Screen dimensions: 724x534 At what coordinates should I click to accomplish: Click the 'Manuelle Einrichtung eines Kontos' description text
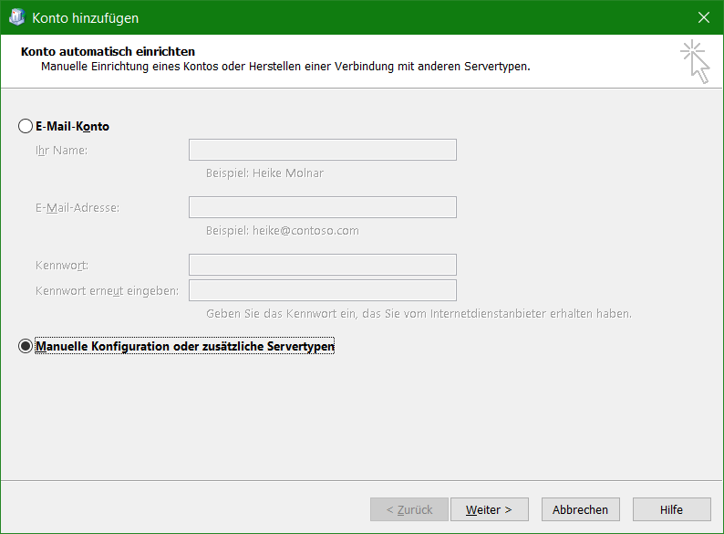tap(285, 67)
